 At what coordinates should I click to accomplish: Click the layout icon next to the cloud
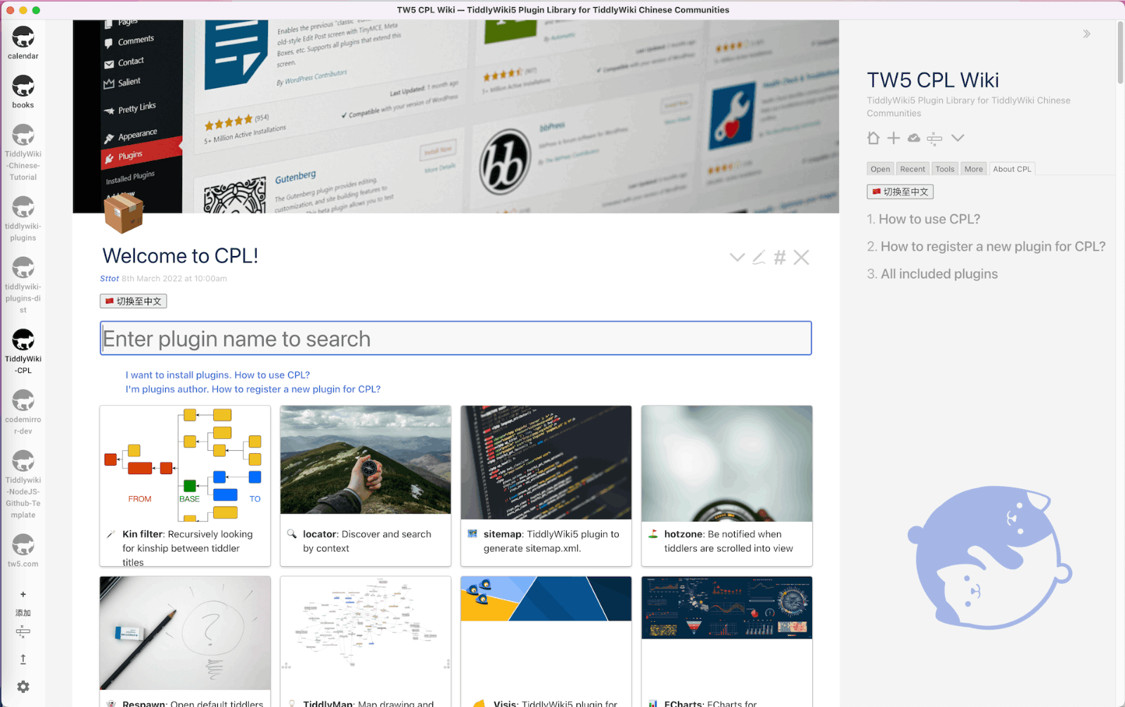934,139
